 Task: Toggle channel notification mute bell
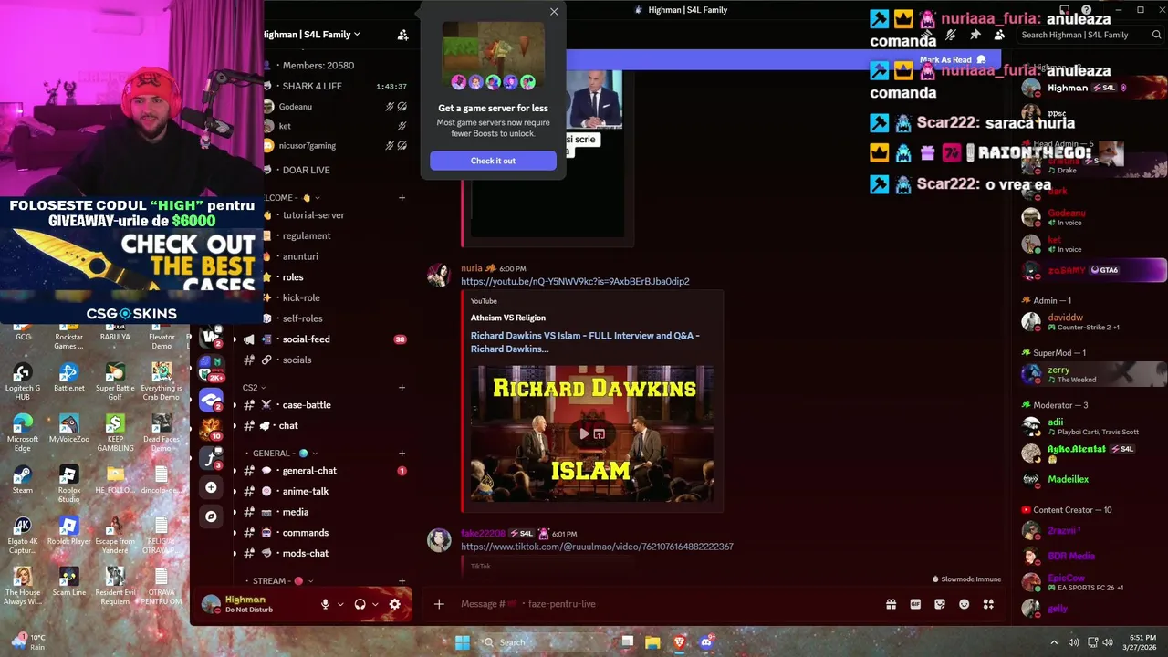tap(951, 35)
